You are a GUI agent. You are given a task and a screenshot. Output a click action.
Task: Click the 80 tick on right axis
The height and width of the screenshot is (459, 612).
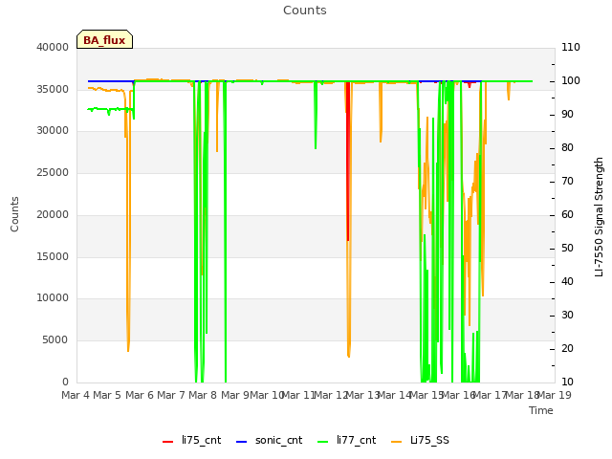pyautogui.click(x=567, y=148)
